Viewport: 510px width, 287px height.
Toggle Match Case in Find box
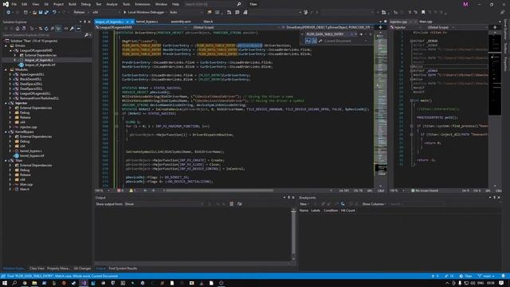point(308,41)
